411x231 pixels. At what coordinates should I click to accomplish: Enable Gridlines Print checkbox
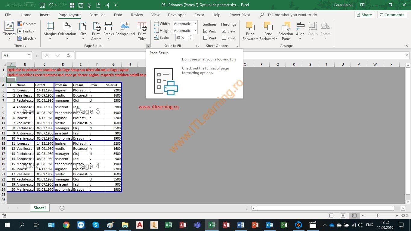tap(205, 38)
